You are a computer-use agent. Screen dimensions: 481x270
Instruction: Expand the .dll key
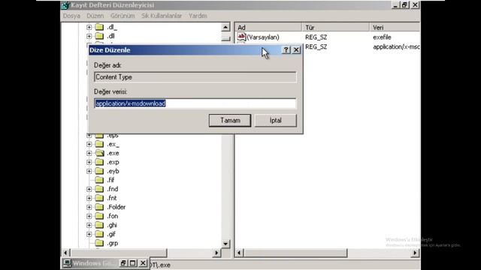pos(89,36)
